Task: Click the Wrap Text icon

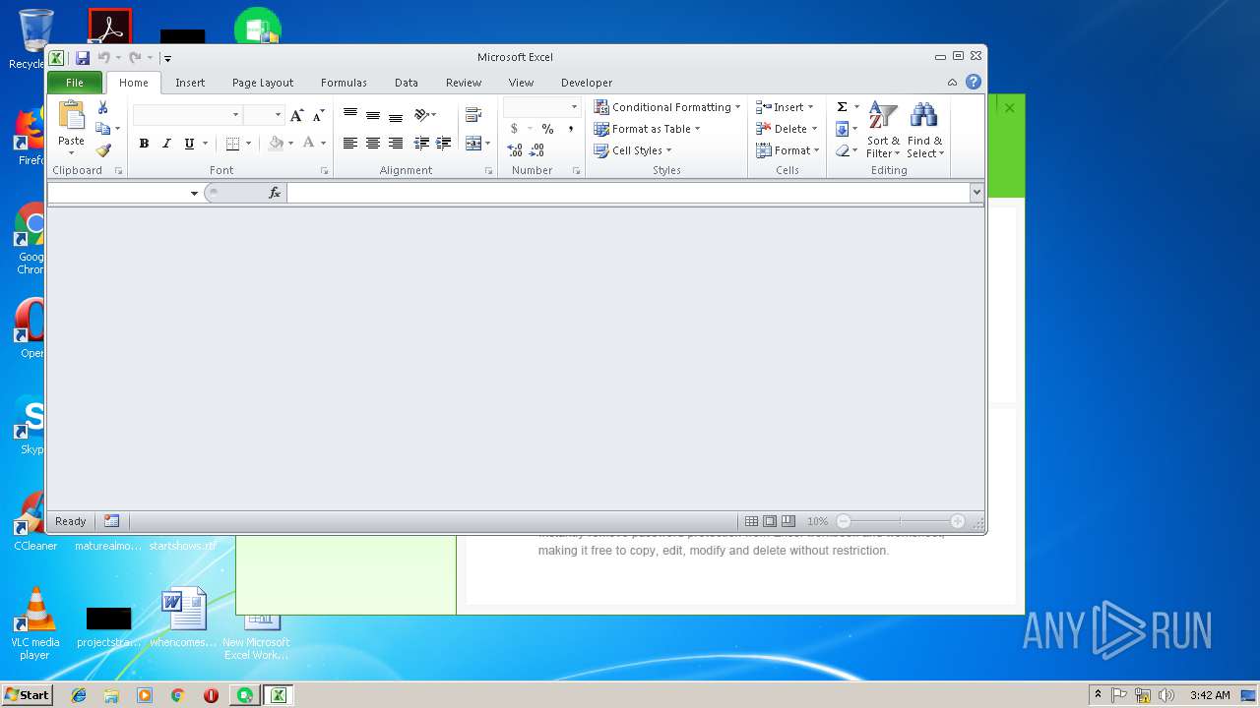Action: [x=473, y=115]
